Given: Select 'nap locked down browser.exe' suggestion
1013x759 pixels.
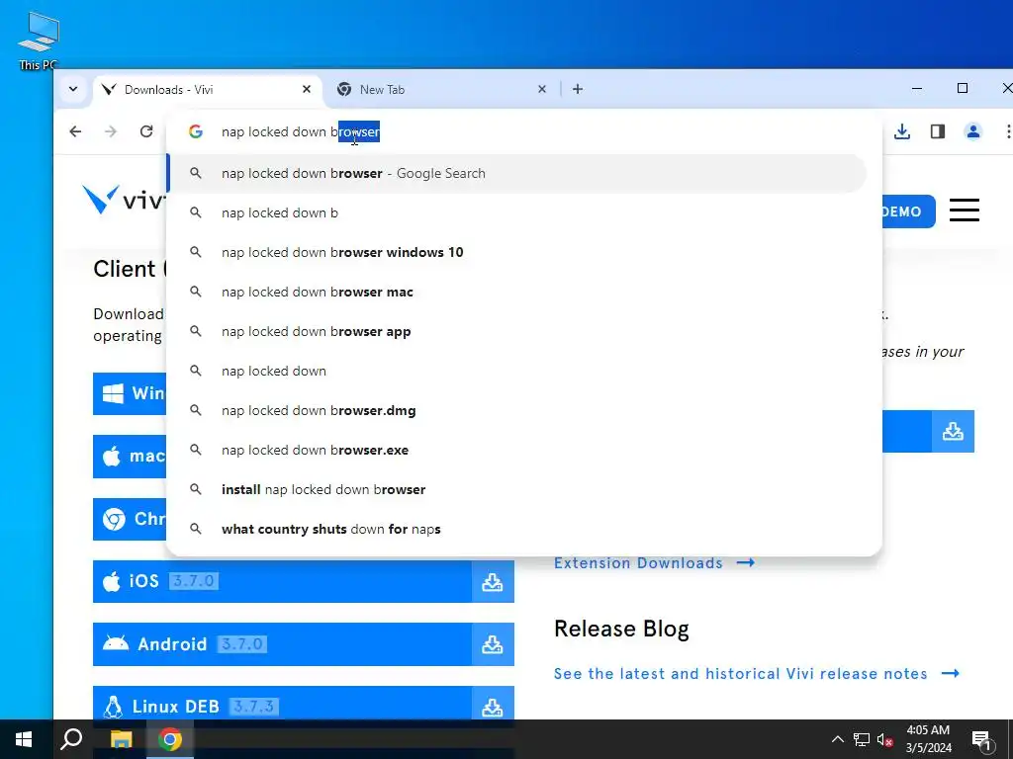Looking at the screenshot, I should click(x=516, y=450).
